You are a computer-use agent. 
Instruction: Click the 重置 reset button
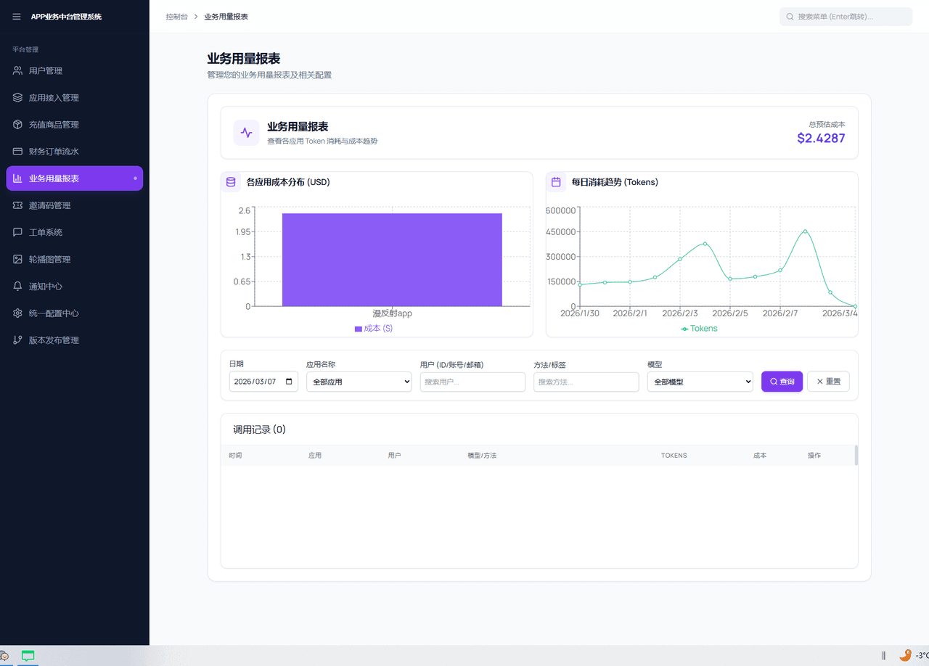[x=828, y=382]
